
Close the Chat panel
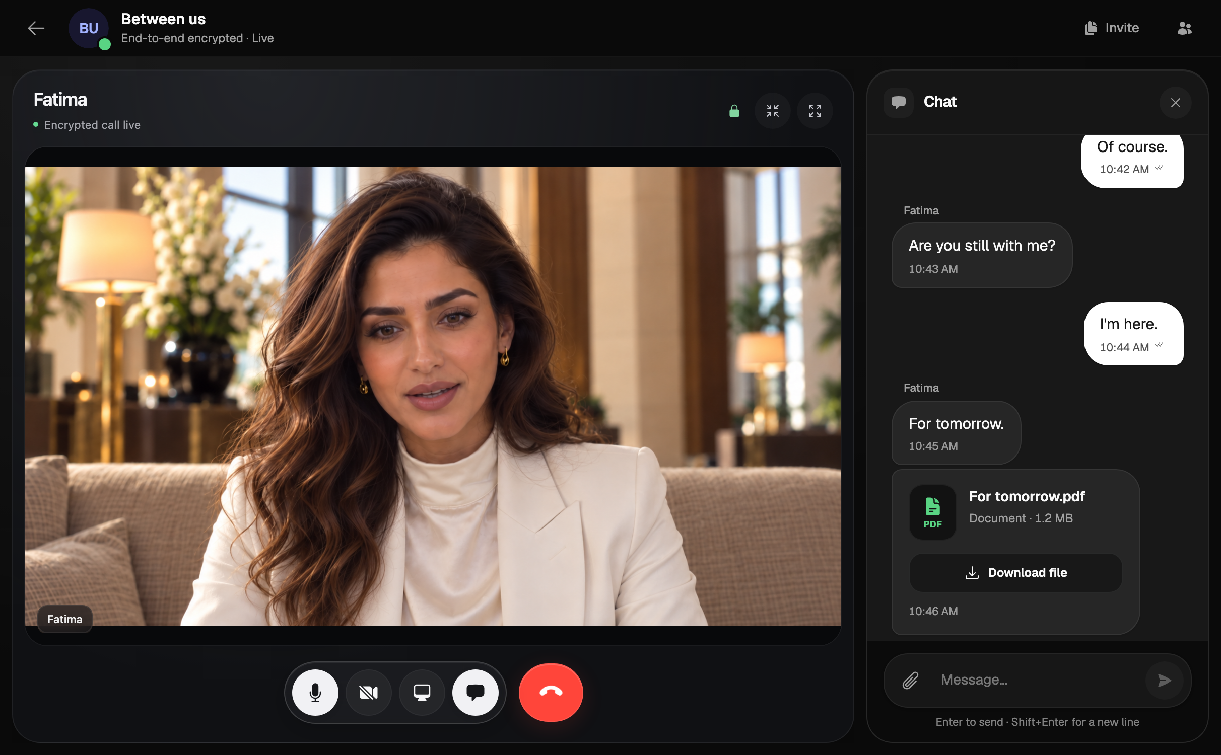1176,103
